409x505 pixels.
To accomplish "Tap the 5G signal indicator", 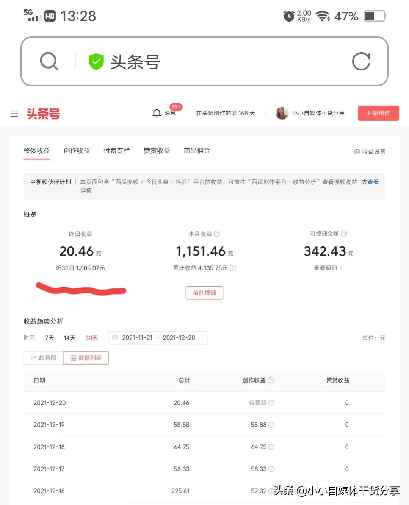I will pos(32,15).
